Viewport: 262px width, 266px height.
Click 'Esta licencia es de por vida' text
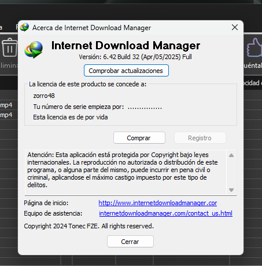click(x=71, y=117)
